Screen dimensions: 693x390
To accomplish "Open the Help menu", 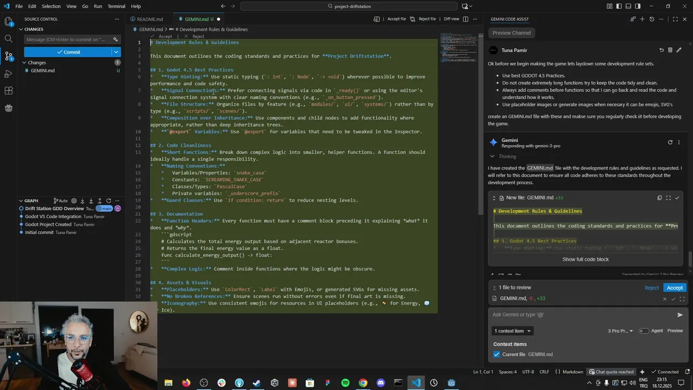I will pyautogui.click(x=136, y=6).
